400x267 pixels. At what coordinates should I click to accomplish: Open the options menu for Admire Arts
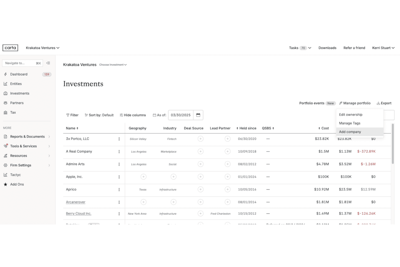coord(119,164)
